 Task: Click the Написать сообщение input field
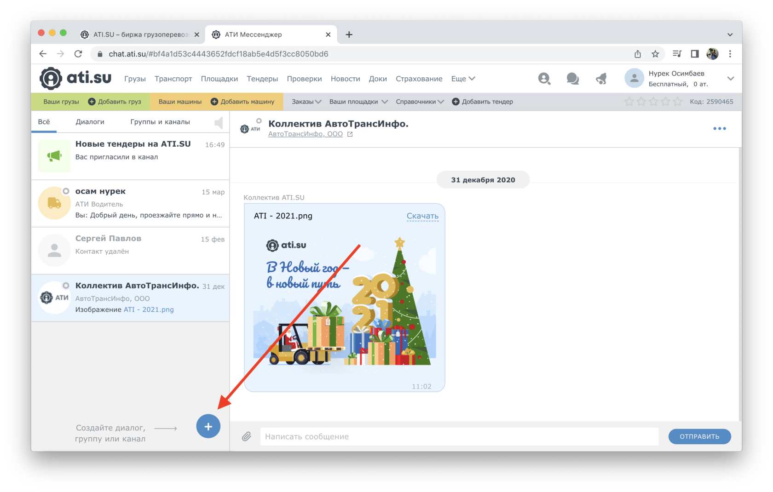tap(459, 436)
